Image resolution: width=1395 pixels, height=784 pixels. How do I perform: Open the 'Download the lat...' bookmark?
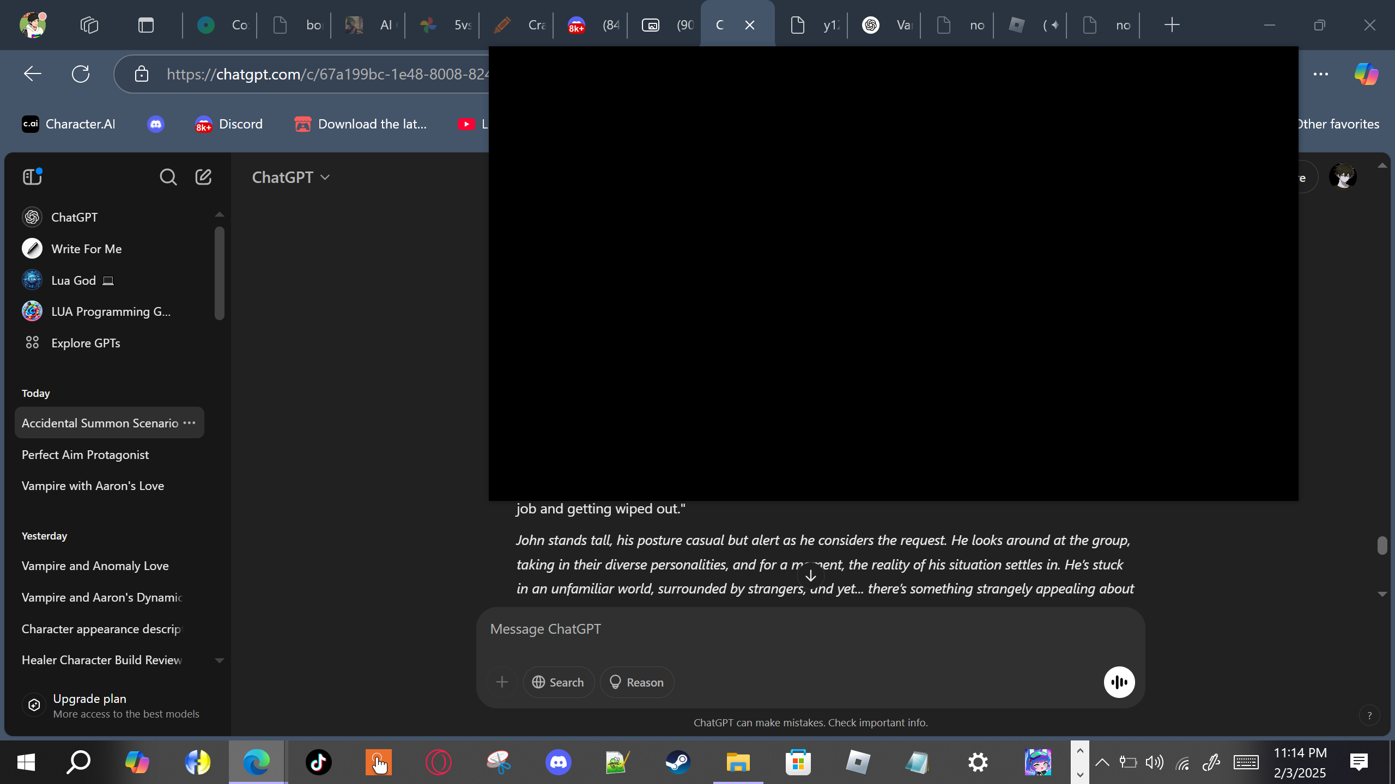click(x=361, y=124)
